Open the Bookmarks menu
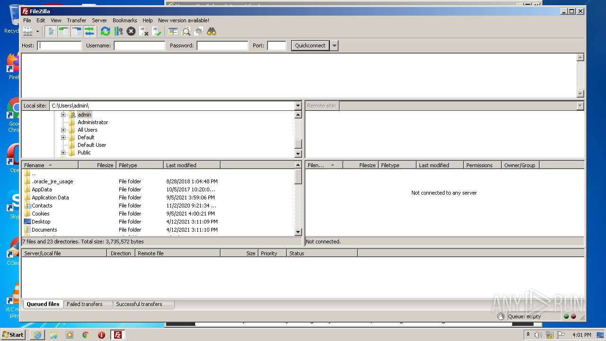 pyautogui.click(x=125, y=20)
